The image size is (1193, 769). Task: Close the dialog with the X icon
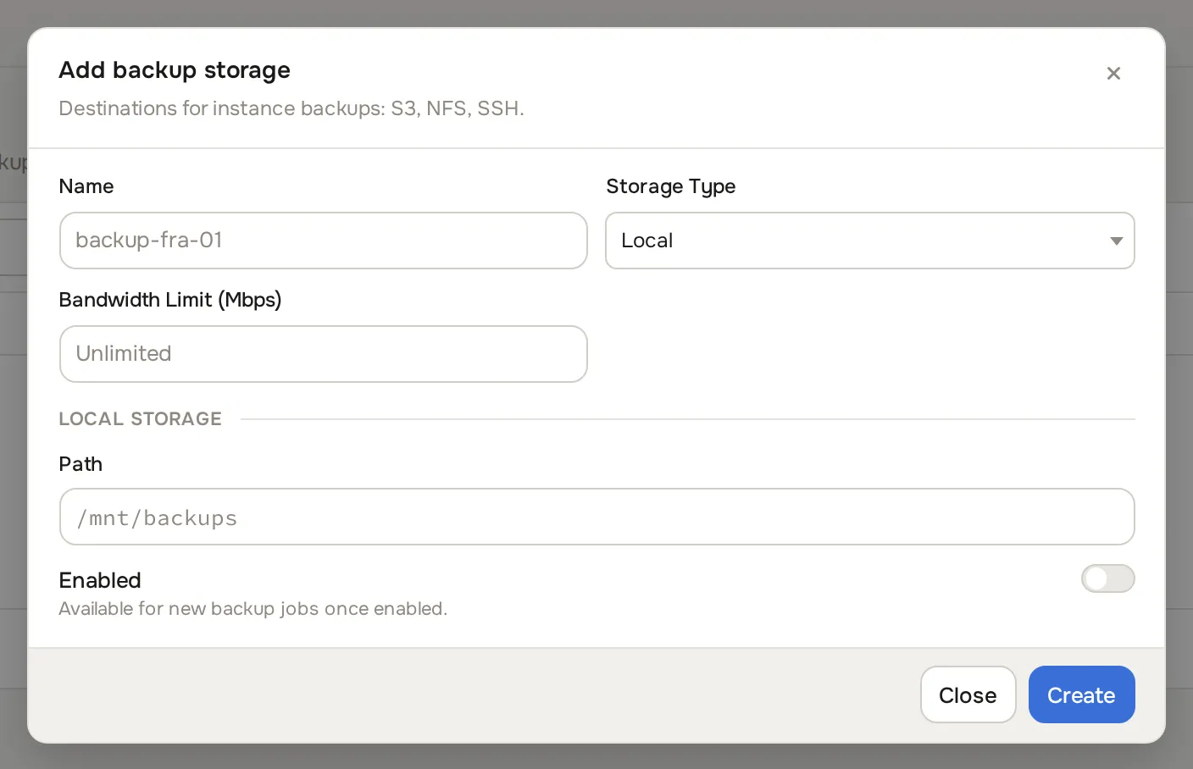point(1113,74)
